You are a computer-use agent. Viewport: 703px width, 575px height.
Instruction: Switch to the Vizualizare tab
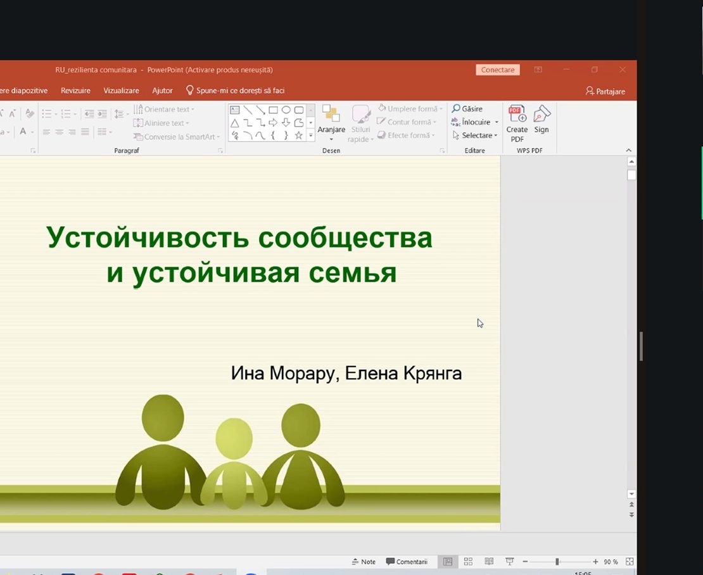tap(121, 91)
